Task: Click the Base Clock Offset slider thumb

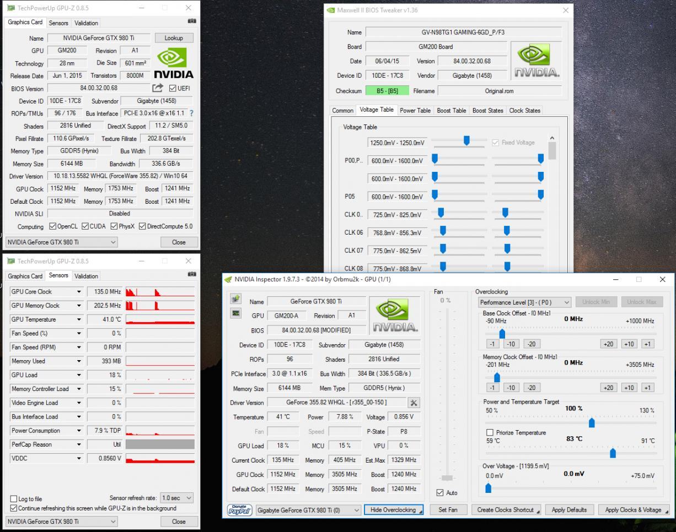Action: tap(502, 334)
